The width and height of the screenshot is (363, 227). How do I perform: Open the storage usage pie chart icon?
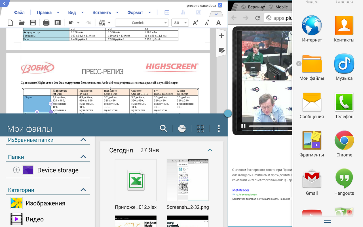pyautogui.click(x=182, y=129)
